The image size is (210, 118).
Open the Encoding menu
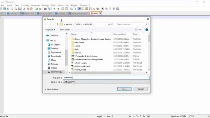point(25,5)
